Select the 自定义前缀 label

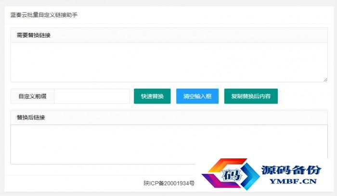click(32, 96)
